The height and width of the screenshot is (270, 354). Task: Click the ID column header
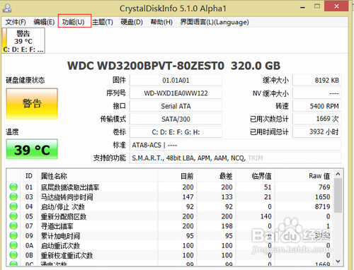click(x=29, y=176)
